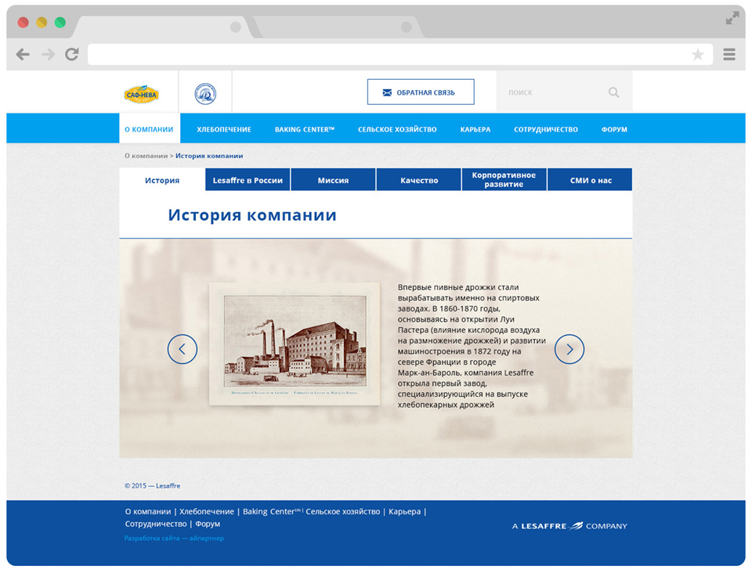752x573 pixels.
Task: Click the round blue emblem logo
Action: [205, 94]
